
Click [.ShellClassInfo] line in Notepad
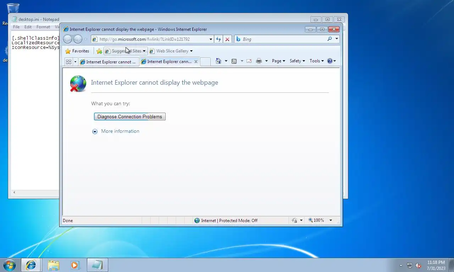pos(35,38)
